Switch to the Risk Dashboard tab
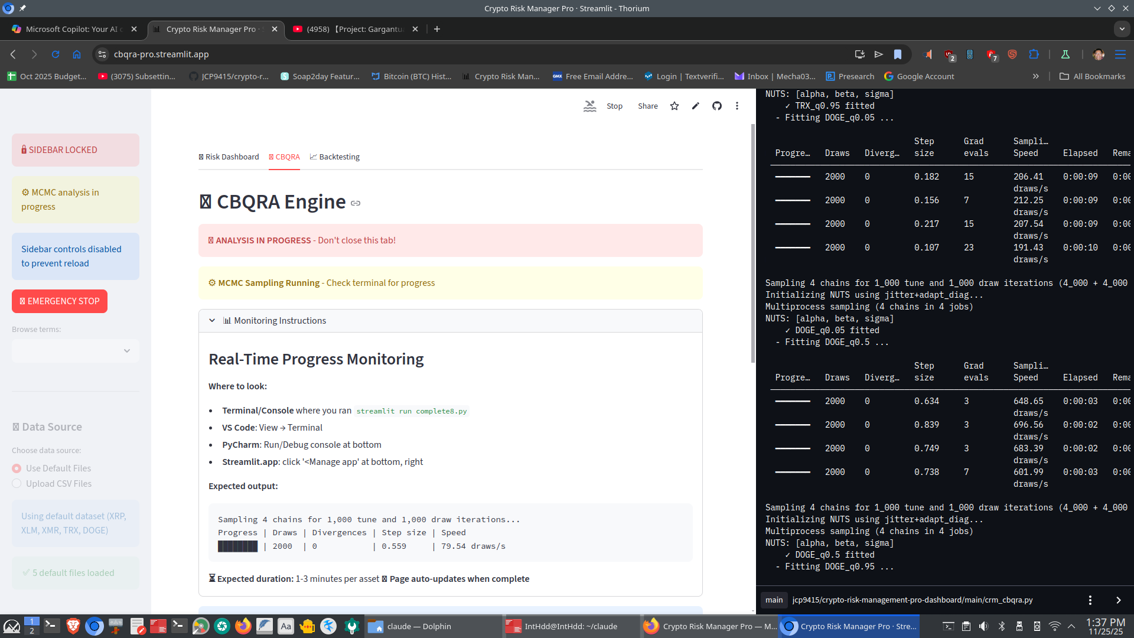The width and height of the screenshot is (1134, 638). 229,157
